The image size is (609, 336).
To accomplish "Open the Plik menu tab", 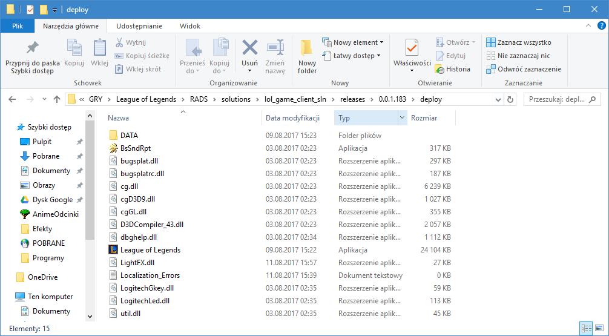I will pos(18,26).
